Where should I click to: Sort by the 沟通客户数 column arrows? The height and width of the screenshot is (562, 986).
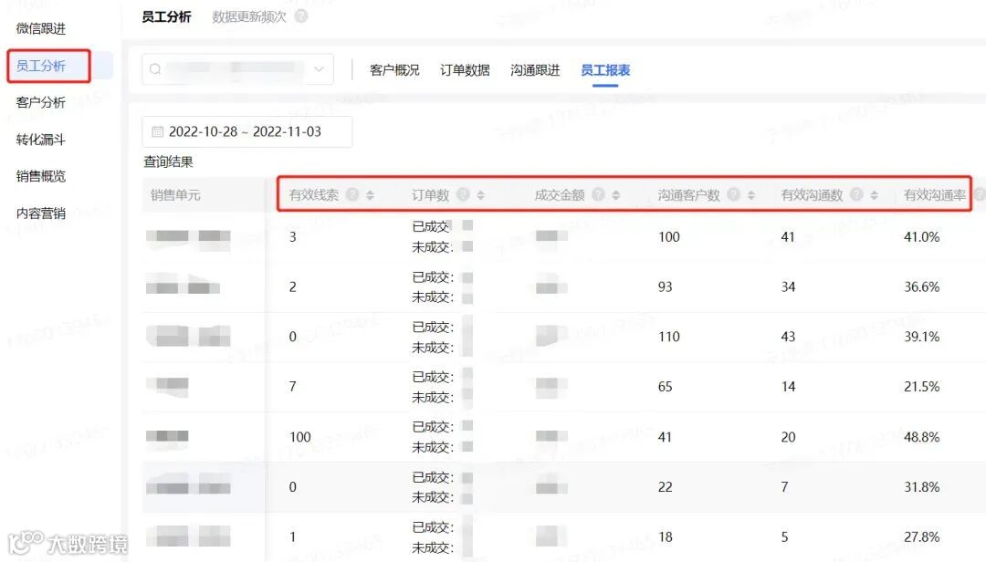pyautogui.click(x=750, y=195)
